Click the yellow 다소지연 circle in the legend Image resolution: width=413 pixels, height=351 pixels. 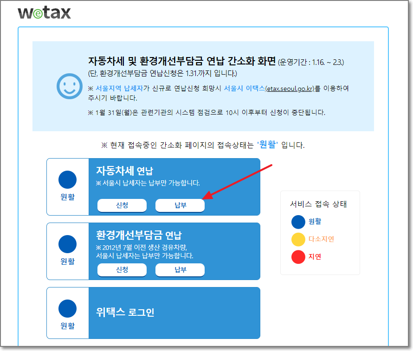coord(299,239)
